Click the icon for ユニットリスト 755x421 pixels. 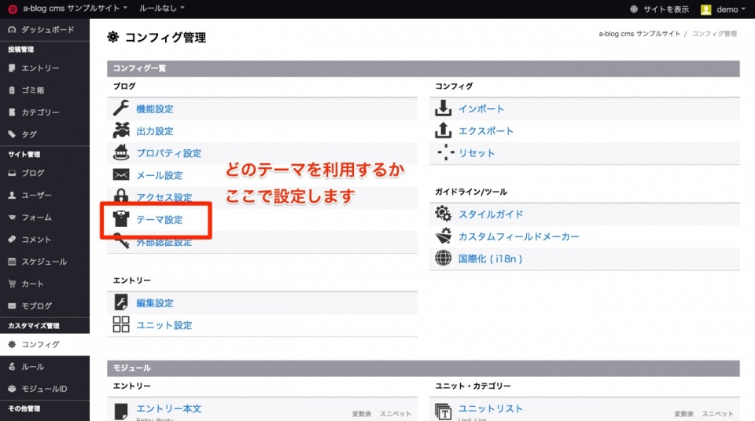point(443,412)
